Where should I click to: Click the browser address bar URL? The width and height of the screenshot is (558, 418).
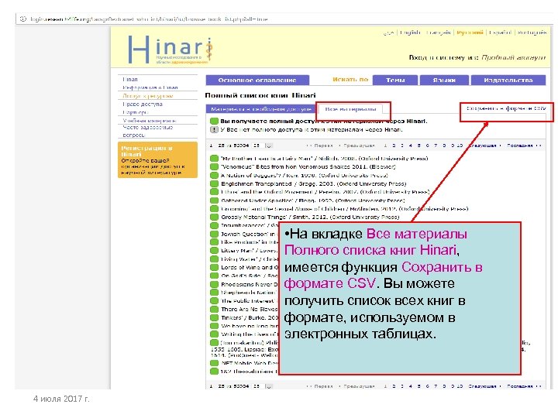[149, 19]
